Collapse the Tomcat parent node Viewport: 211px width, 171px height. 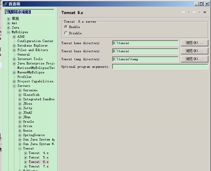click(20, 149)
